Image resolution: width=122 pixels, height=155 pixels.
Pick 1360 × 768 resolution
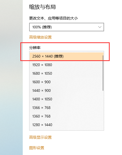[67, 116]
